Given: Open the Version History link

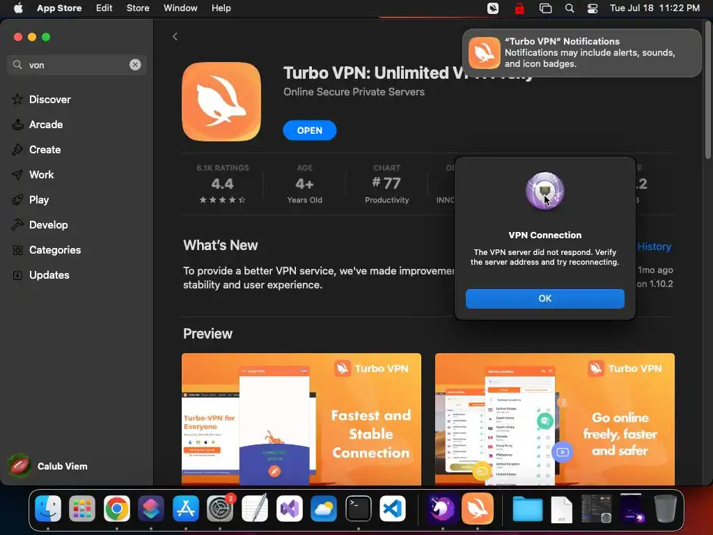Looking at the screenshot, I should pyautogui.click(x=654, y=247).
